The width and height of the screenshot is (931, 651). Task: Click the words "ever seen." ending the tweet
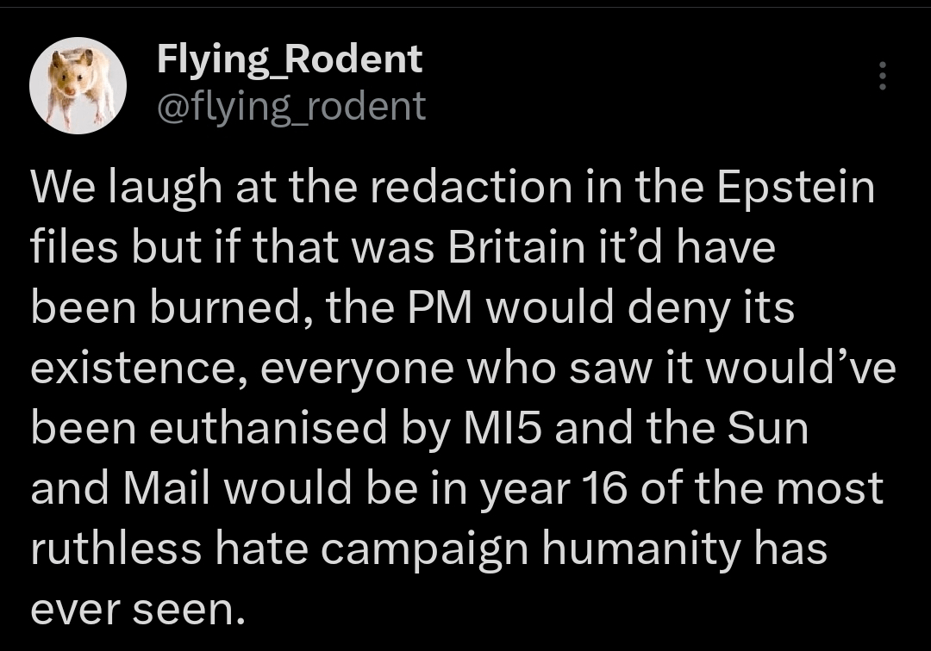tap(133, 609)
